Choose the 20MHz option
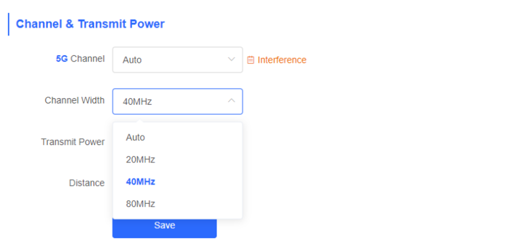The width and height of the screenshot is (530, 248). pos(177,160)
